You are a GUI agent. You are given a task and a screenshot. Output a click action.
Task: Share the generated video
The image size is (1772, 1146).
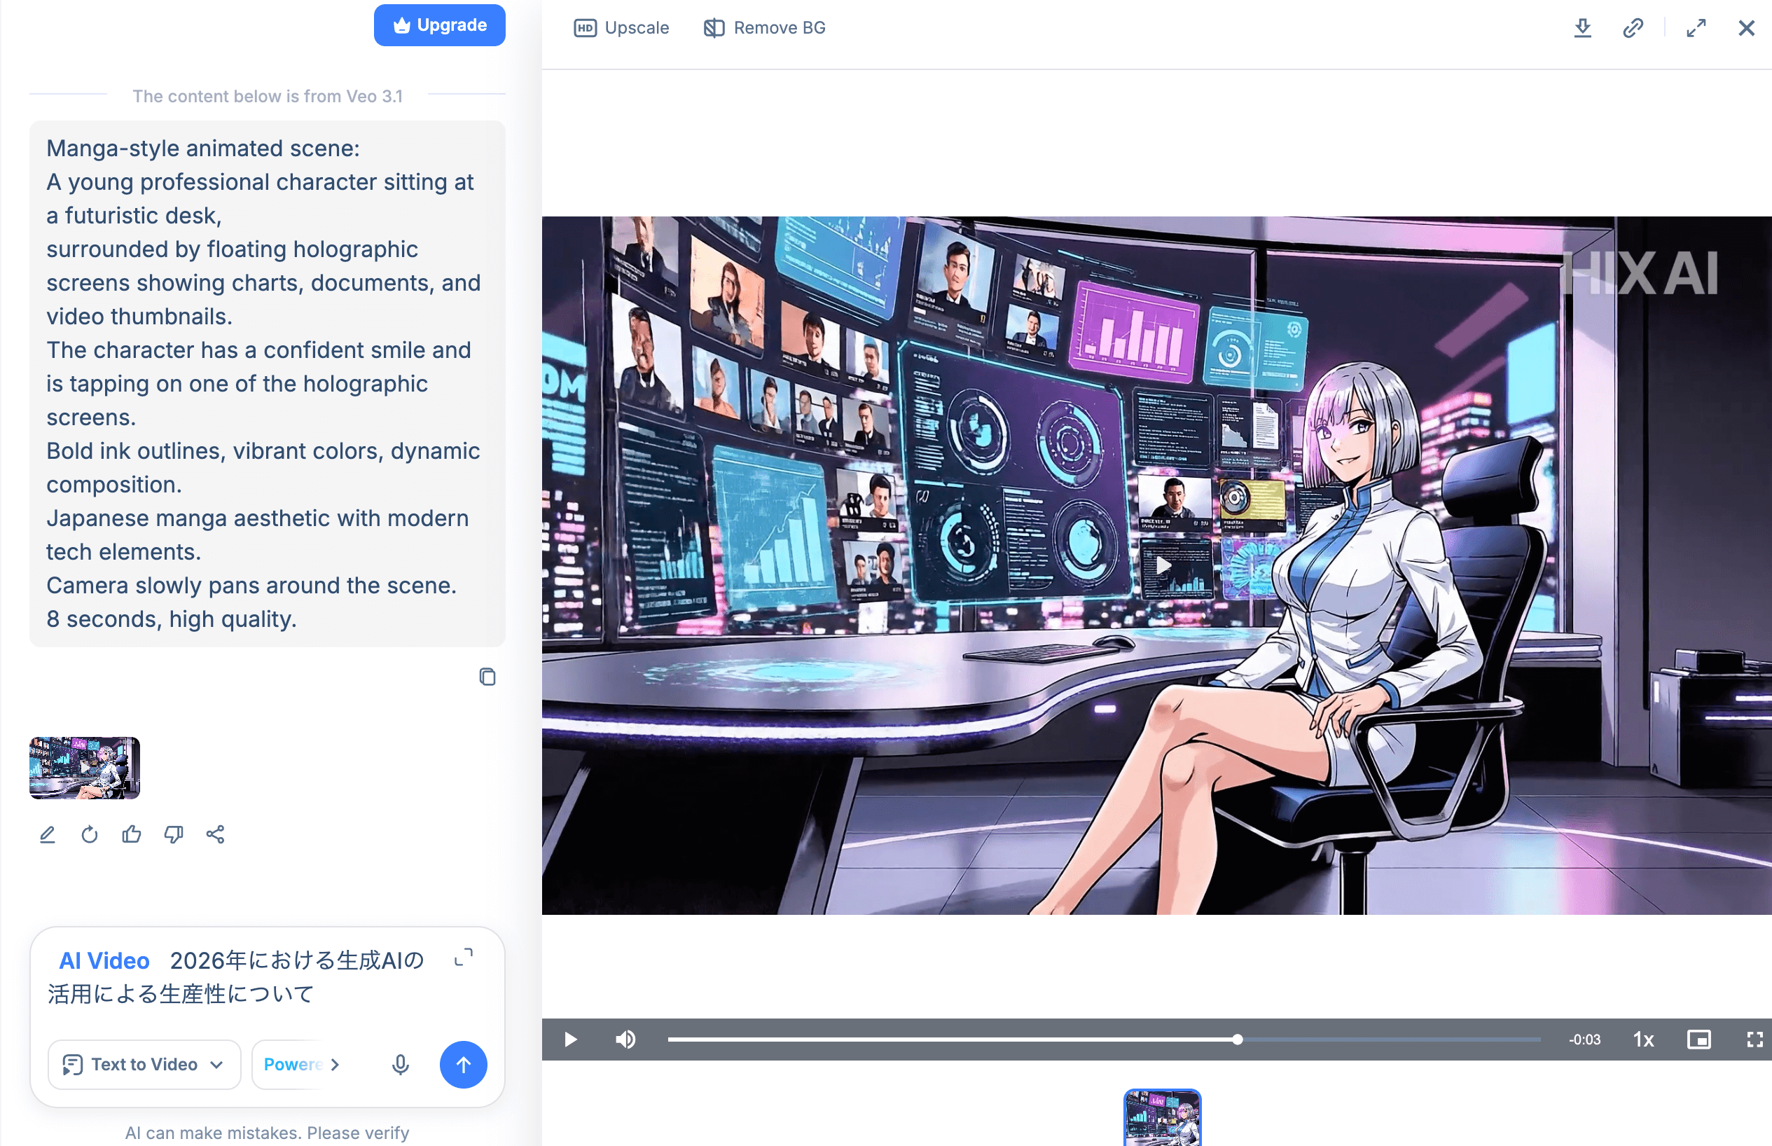(216, 834)
